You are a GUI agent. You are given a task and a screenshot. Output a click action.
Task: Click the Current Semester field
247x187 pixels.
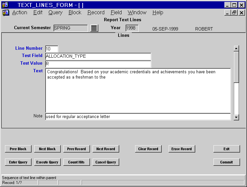71,28
